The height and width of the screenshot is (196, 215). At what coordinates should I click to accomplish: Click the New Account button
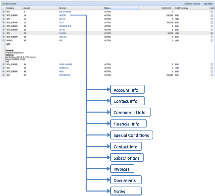point(9,3)
